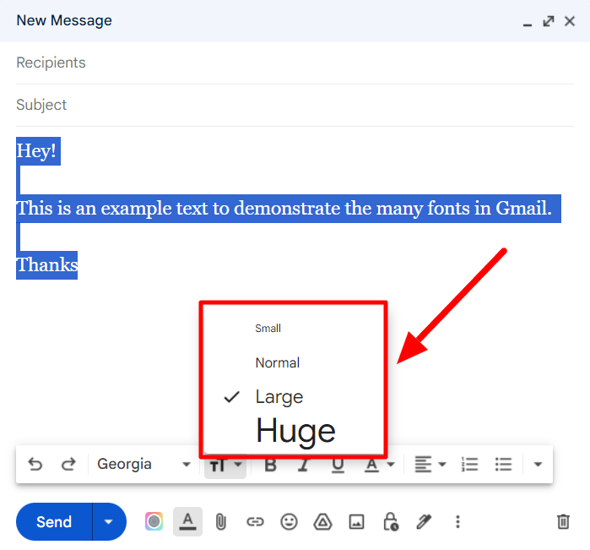Click the colorful circle extension icon
Screen dimensions: 590x550
154,522
